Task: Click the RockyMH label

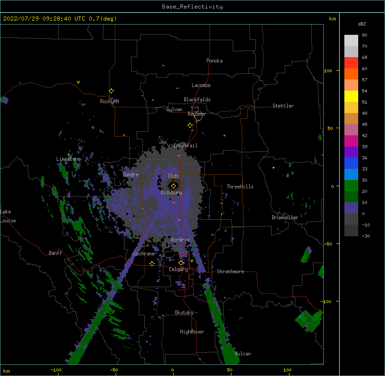Action: (x=109, y=101)
